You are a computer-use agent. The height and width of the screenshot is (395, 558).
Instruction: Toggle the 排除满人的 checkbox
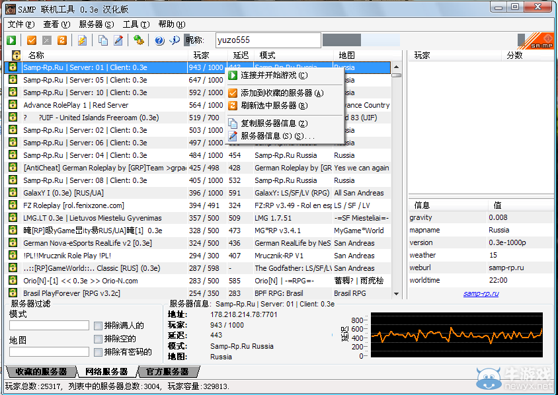coord(98,326)
